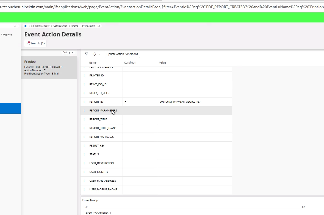Select the PrintJob record card
Screen dimensions: 324x215
[49, 67]
